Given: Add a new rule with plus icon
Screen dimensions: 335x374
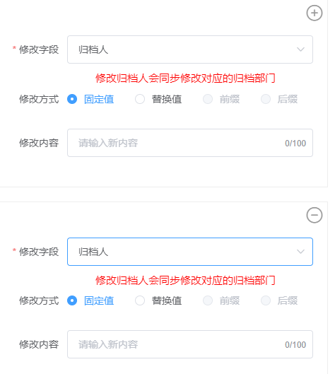Looking at the screenshot, I should (x=315, y=13).
